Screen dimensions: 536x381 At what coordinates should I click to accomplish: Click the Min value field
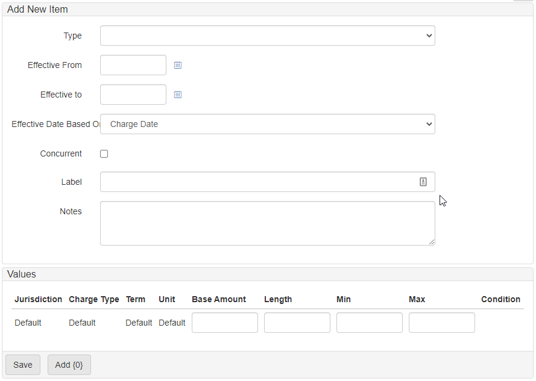tap(369, 323)
